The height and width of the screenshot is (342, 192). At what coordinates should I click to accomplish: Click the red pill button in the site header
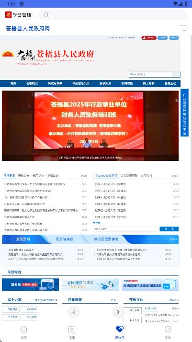click(x=149, y=38)
